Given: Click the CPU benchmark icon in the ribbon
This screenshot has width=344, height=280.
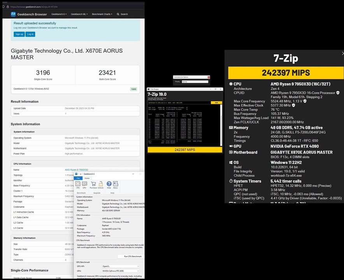Looking at the screenshot, I should 78,184.
